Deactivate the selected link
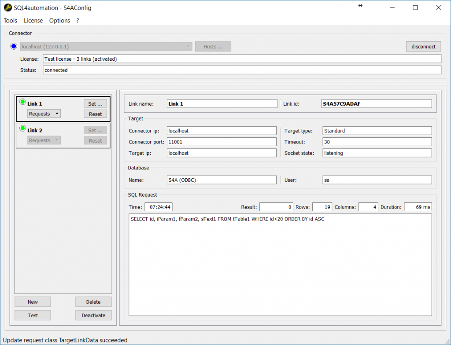 93,315
